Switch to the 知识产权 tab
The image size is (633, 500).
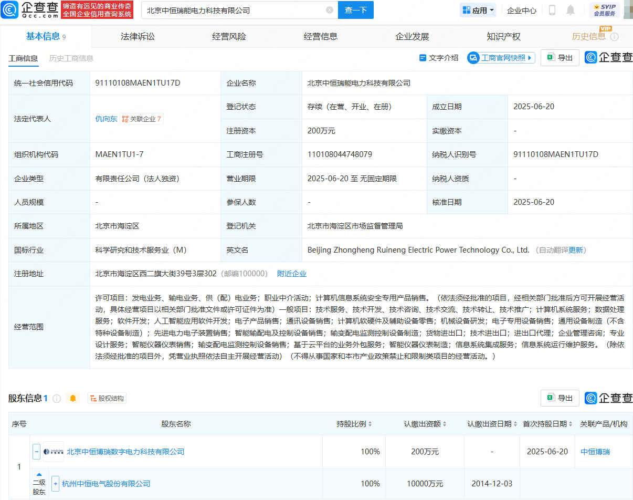503,36
